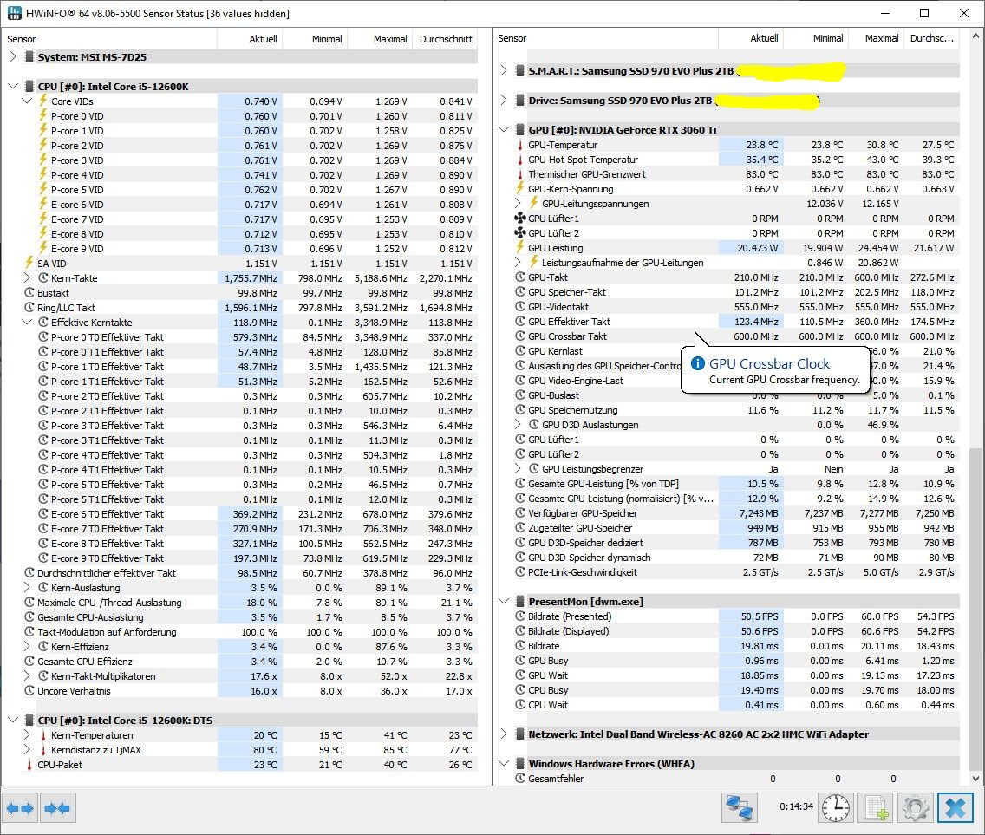
Task: Collapse the PresentMon [dwm.exe] group
Action: (504, 601)
